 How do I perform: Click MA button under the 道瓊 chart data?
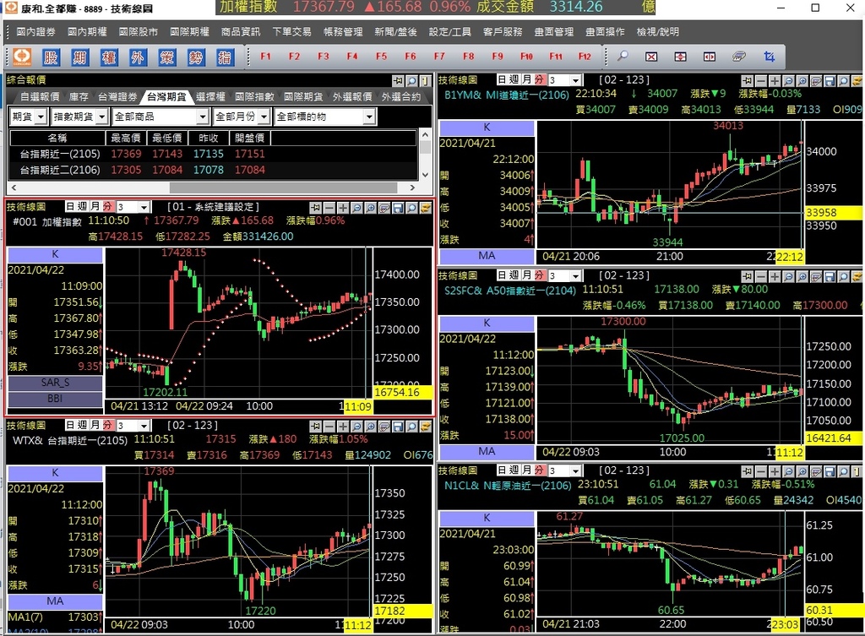pos(487,256)
